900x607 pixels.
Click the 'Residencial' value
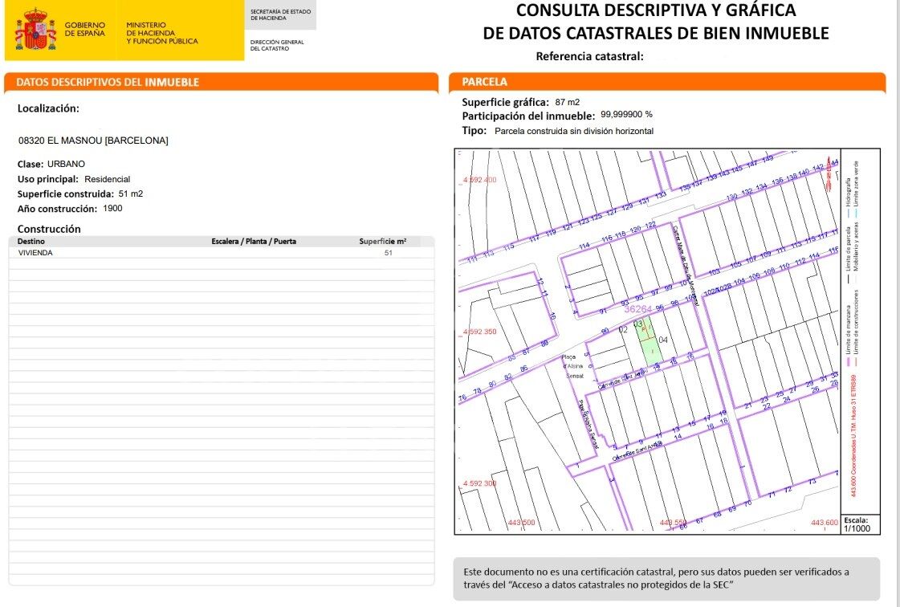pyautogui.click(x=108, y=179)
